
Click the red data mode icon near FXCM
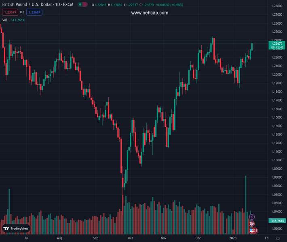pyautogui.click(x=85, y=5)
